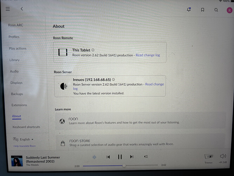Open roon STORE card
This screenshot has height=176, width=234.
[x=140, y=142]
